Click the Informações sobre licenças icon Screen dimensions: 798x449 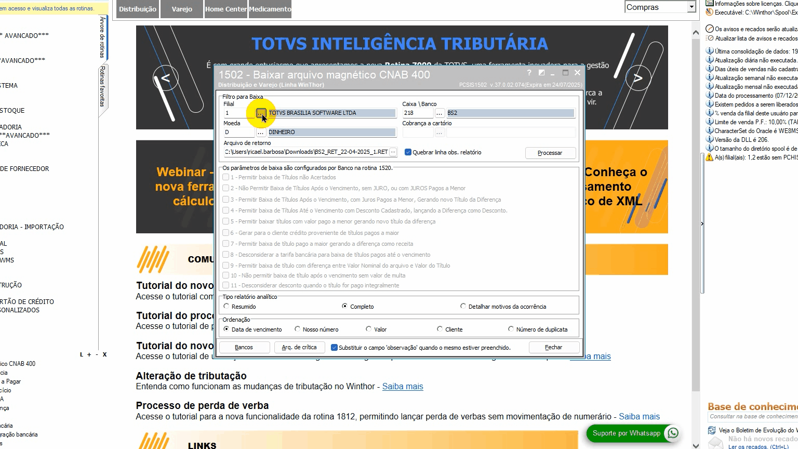[x=710, y=3]
